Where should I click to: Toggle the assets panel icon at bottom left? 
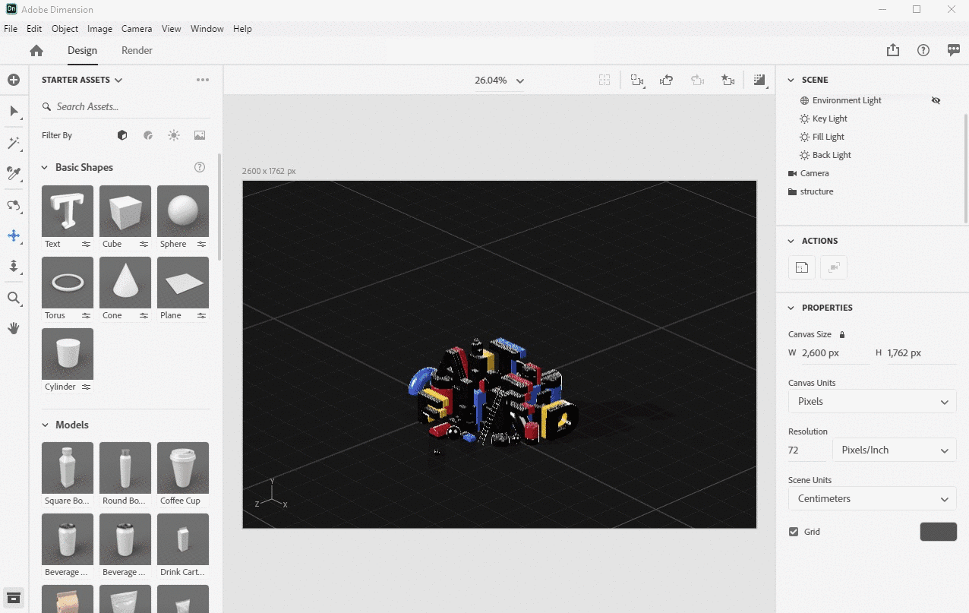point(14,597)
